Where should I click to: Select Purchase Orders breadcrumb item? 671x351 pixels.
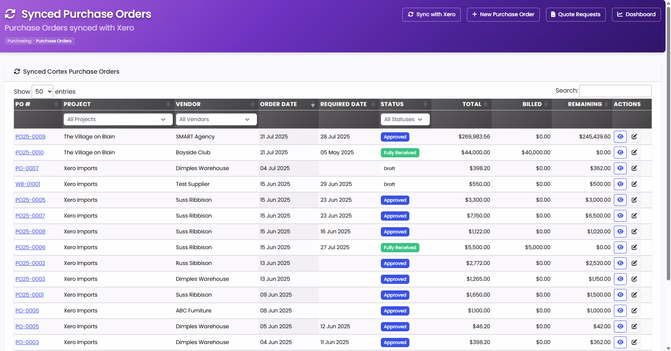(x=54, y=41)
